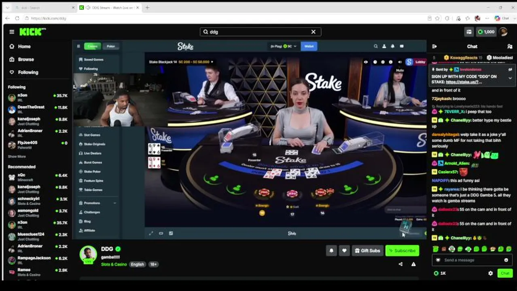Report the stream with warning icon

tap(413, 264)
